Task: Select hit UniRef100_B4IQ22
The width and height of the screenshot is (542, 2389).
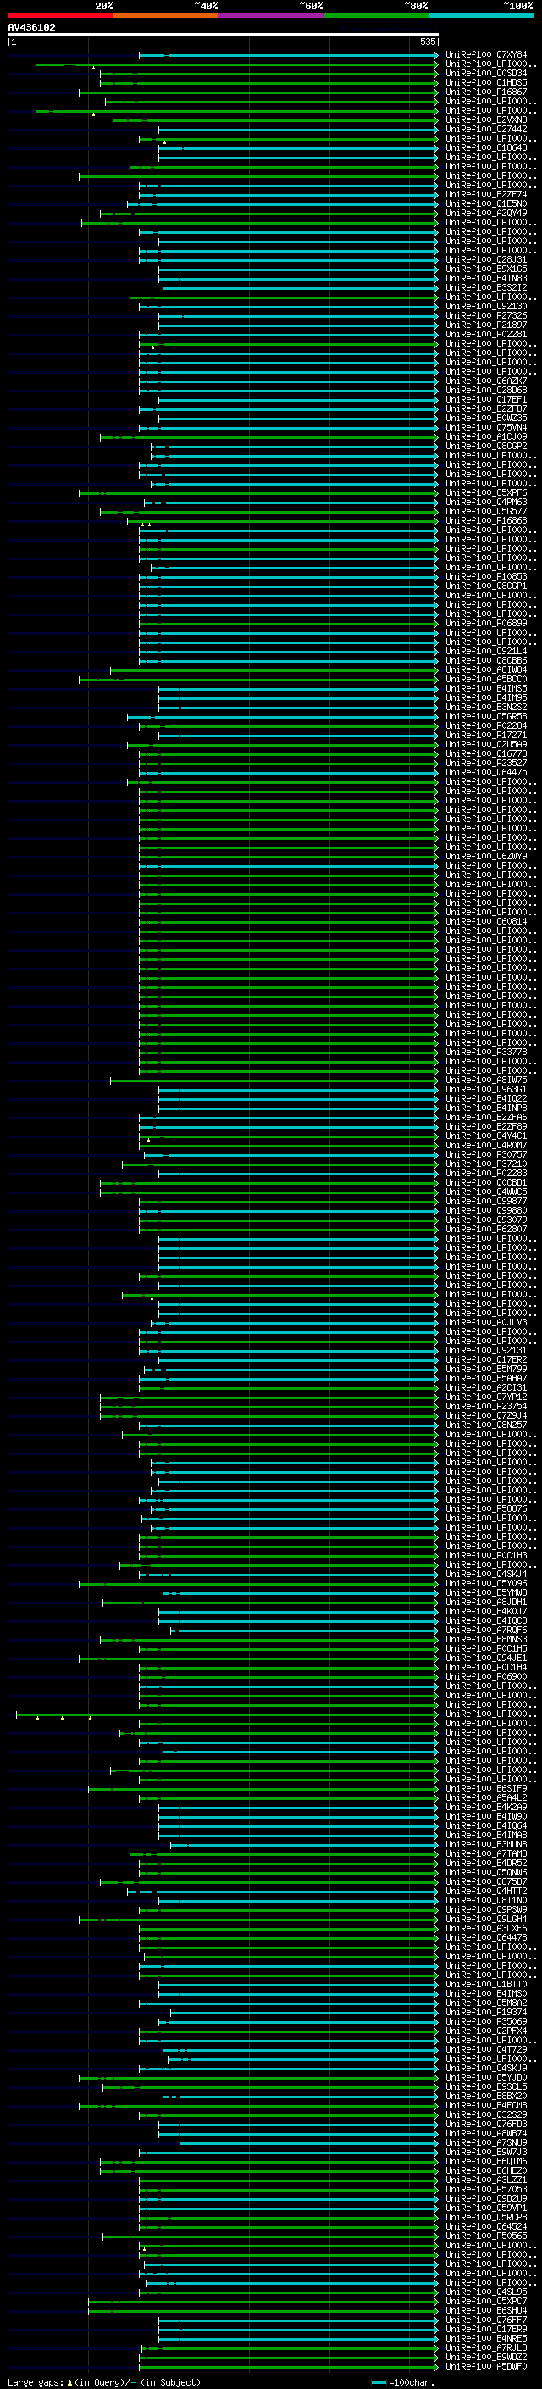Action: (486, 1098)
